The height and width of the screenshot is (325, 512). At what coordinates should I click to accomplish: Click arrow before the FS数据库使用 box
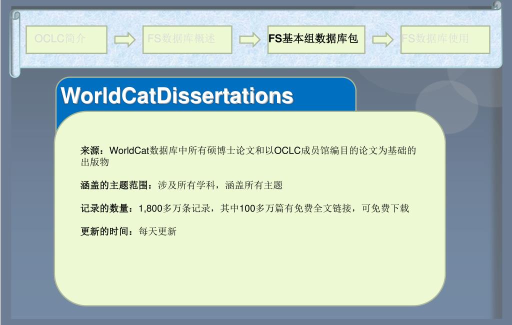pos(382,40)
